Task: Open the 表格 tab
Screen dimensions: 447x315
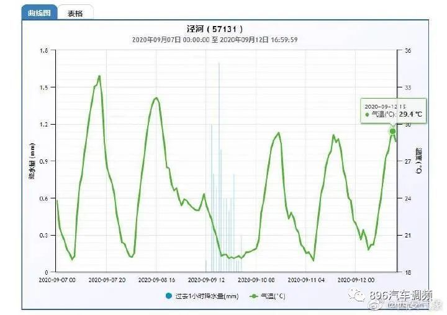Action: pos(75,14)
